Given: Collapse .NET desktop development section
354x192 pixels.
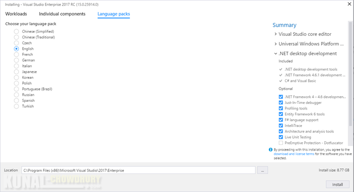Looking at the screenshot, I should point(276,54).
